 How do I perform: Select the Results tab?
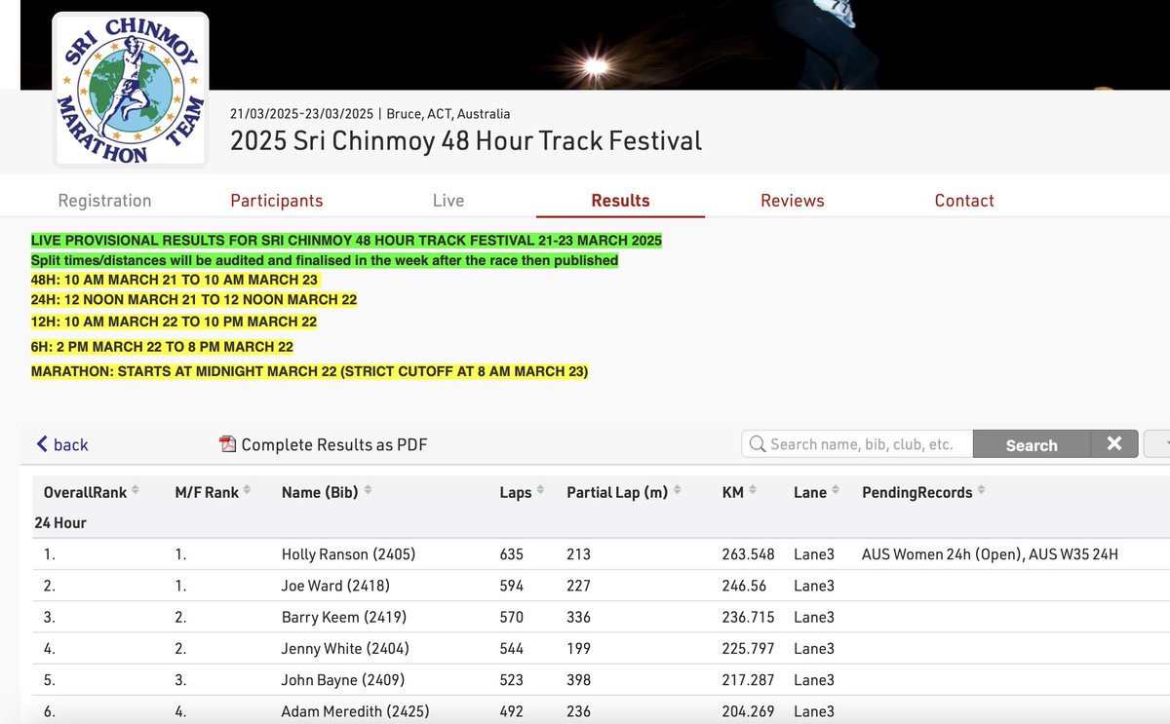[620, 201]
